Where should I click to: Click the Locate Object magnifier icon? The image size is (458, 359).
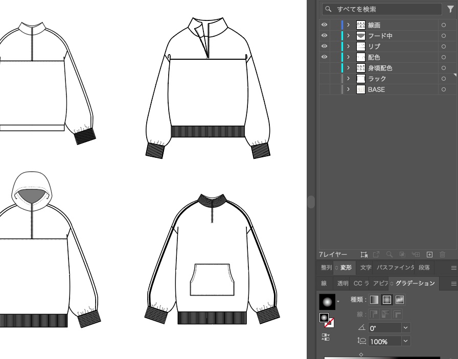[x=390, y=254]
